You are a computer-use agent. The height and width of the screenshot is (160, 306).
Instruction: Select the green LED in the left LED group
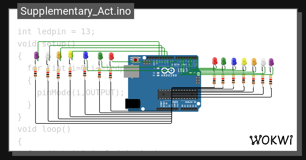pos(100,56)
